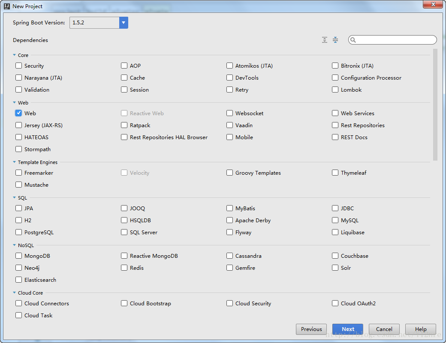Viewport: 446px width, 343px height.
Task: Collapse the Cloud Core section
Action: (14, 292)
